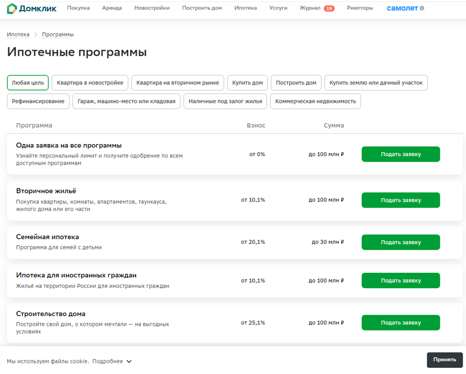
Task: Expand cookie details chevron near Подробнее
Action: (129, 361)
